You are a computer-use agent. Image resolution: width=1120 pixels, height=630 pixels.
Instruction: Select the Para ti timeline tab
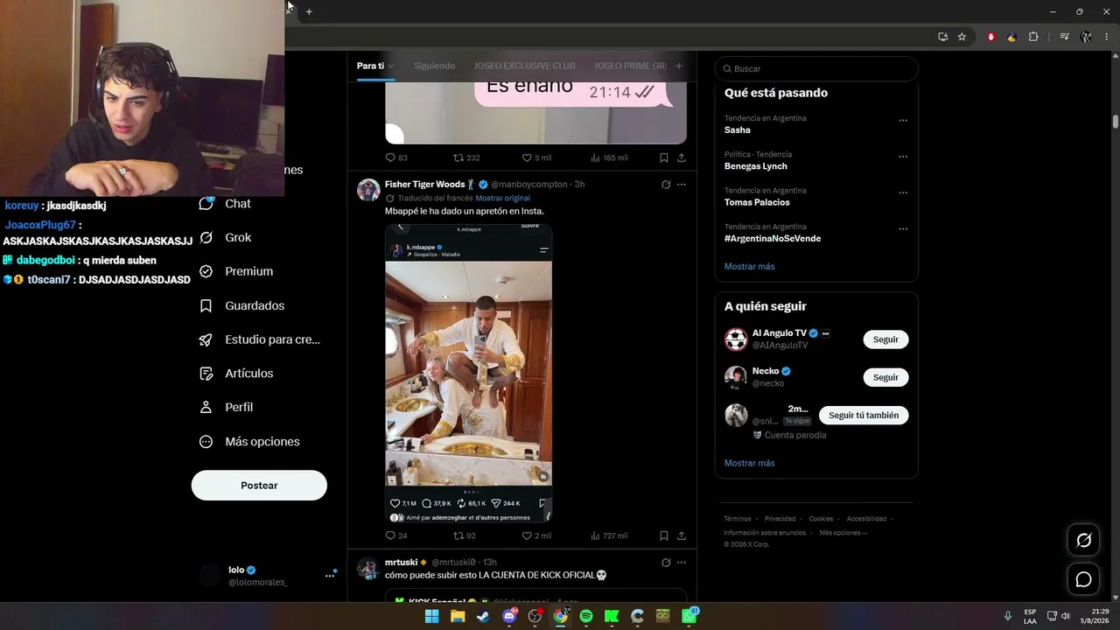(x=374, y=66)
